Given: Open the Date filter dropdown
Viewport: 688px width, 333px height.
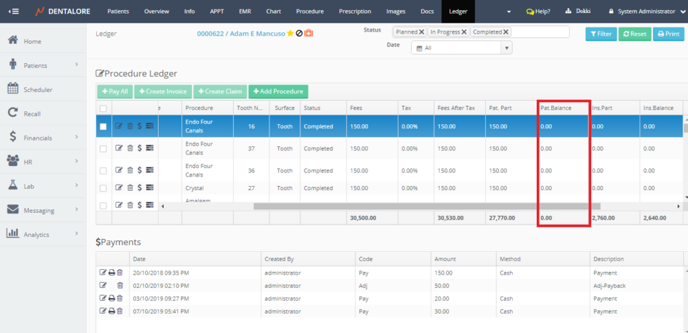Looking at the screenshot, I should pos(461,48).
